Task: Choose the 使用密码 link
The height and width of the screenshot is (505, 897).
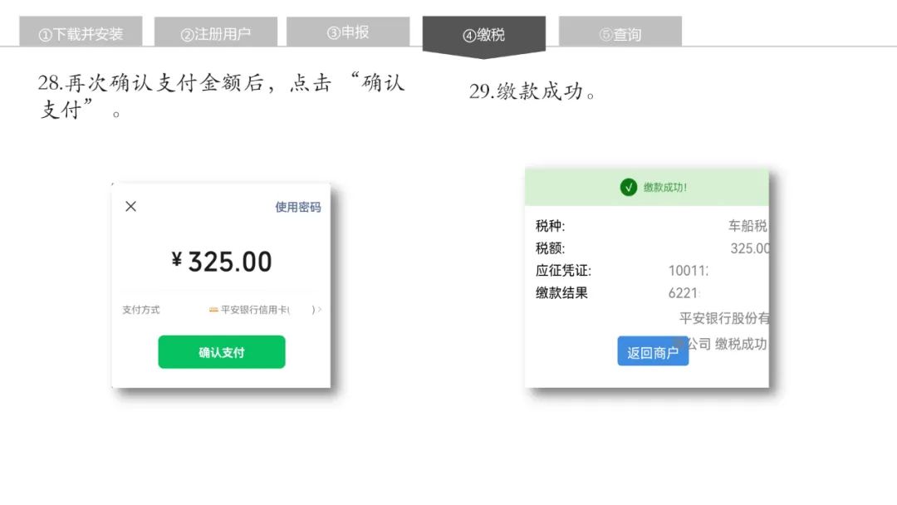Action: pos(297,207)
